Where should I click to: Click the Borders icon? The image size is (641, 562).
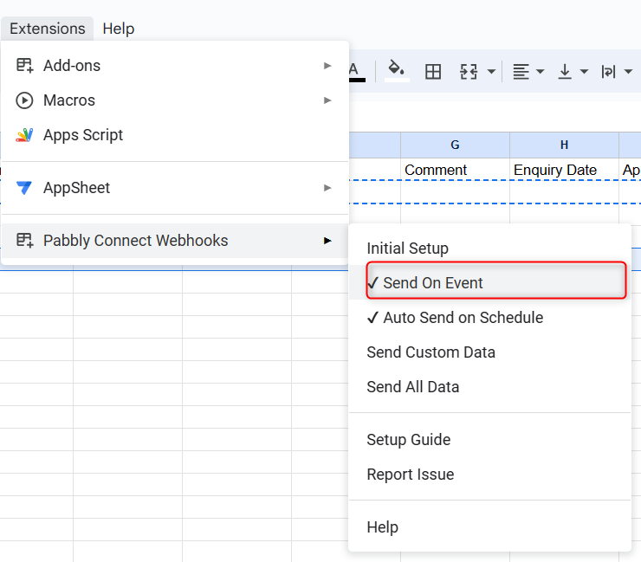433,72
